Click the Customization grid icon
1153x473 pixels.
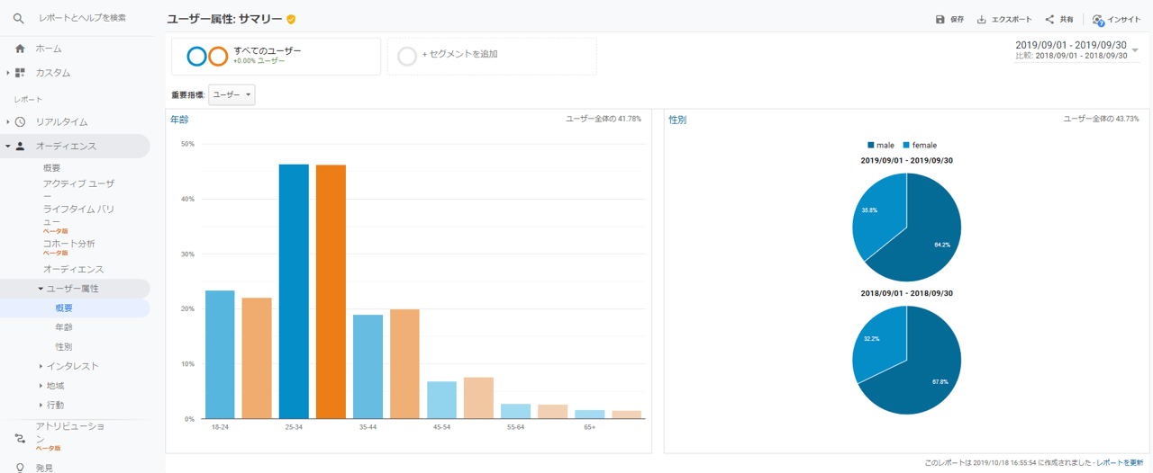pyautogui.click(x=20, y=73)
